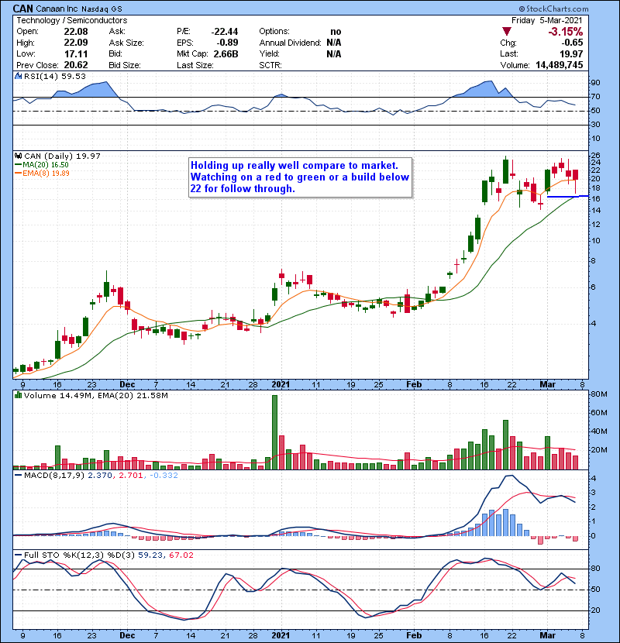Click the Options value 'no'
The image size is (620, 643).
pos(336,32)
